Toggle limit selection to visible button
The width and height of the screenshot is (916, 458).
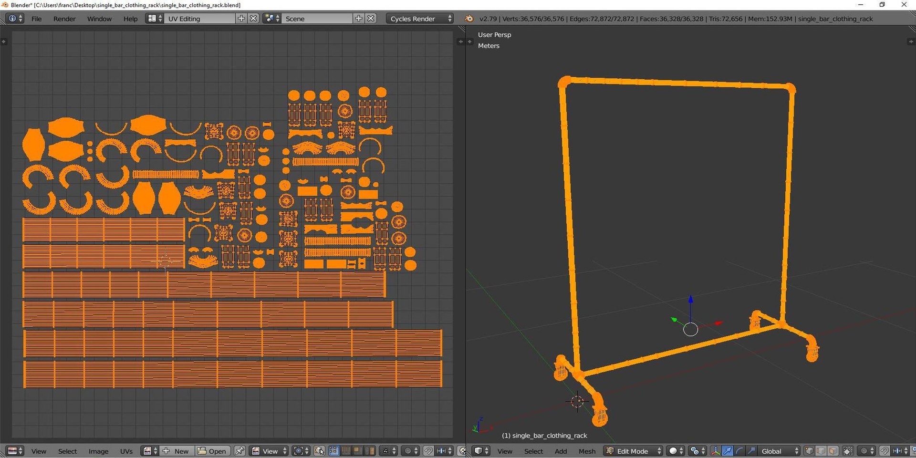848,451
